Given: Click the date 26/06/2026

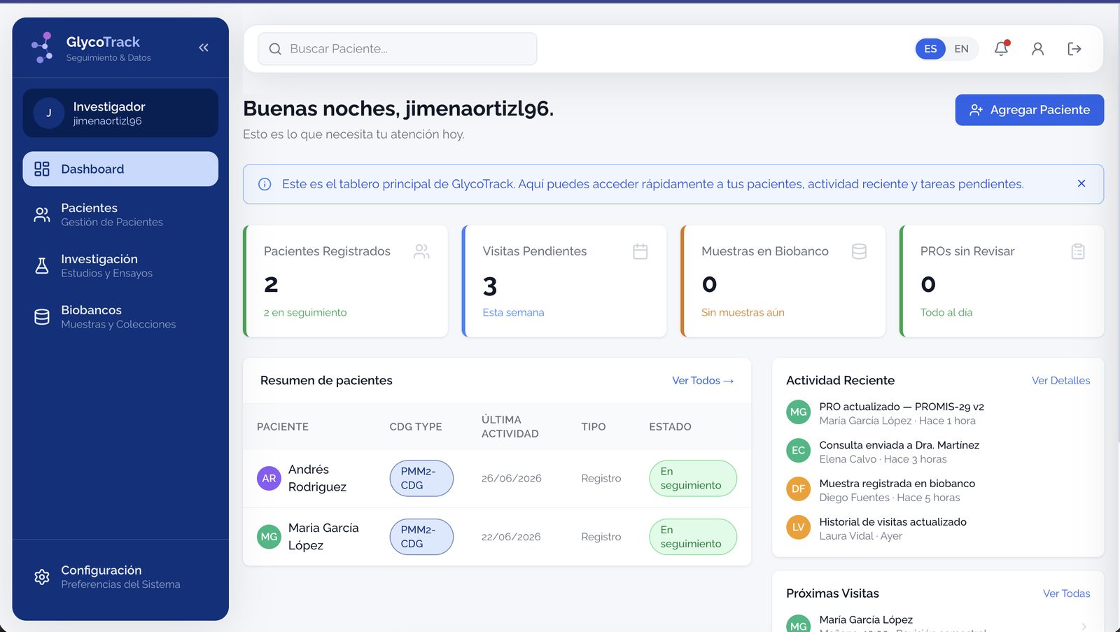Looking at the screenshot, I should click(512, 479).
